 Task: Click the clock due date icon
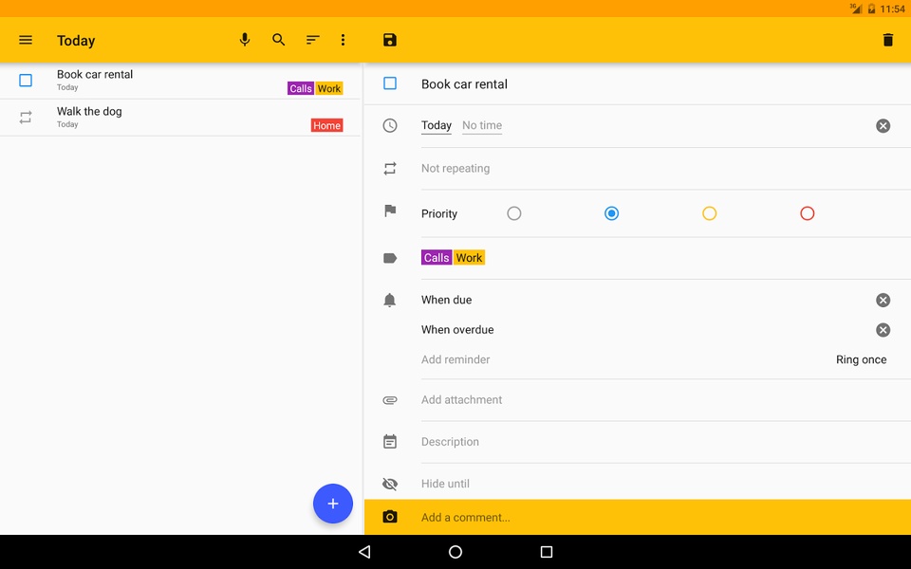(390, 125)
